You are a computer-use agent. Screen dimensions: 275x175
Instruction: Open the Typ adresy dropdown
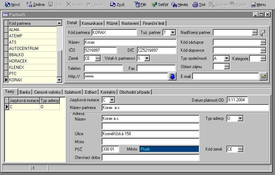240,118
